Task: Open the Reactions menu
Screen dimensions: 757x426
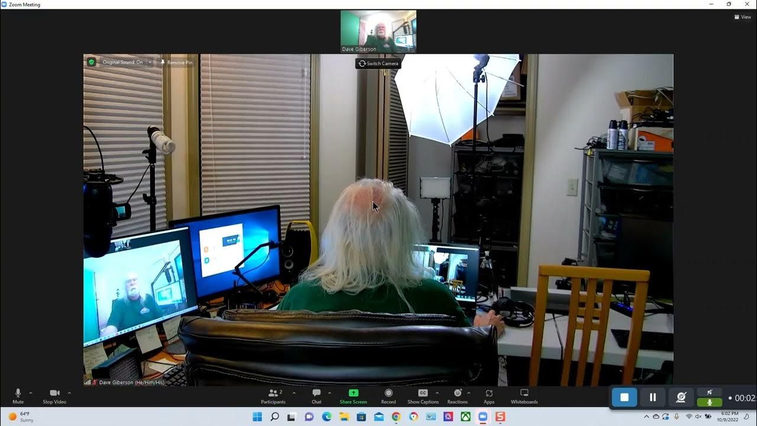Action: pos(457,396)
